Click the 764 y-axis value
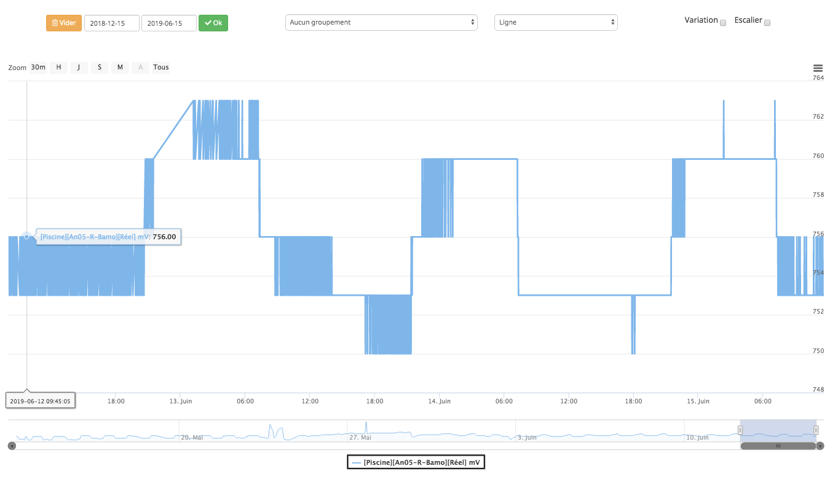 click(x=818, y=78)
